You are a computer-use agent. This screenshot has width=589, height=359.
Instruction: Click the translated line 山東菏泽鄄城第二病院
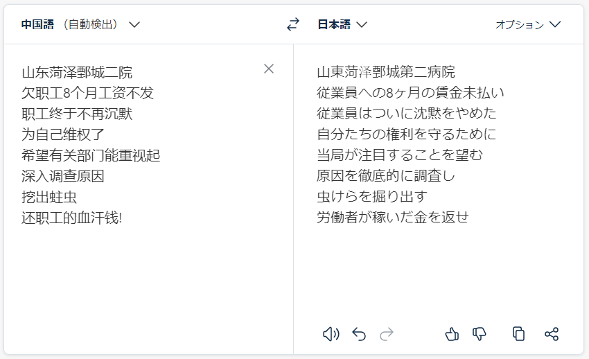point(386,71)
